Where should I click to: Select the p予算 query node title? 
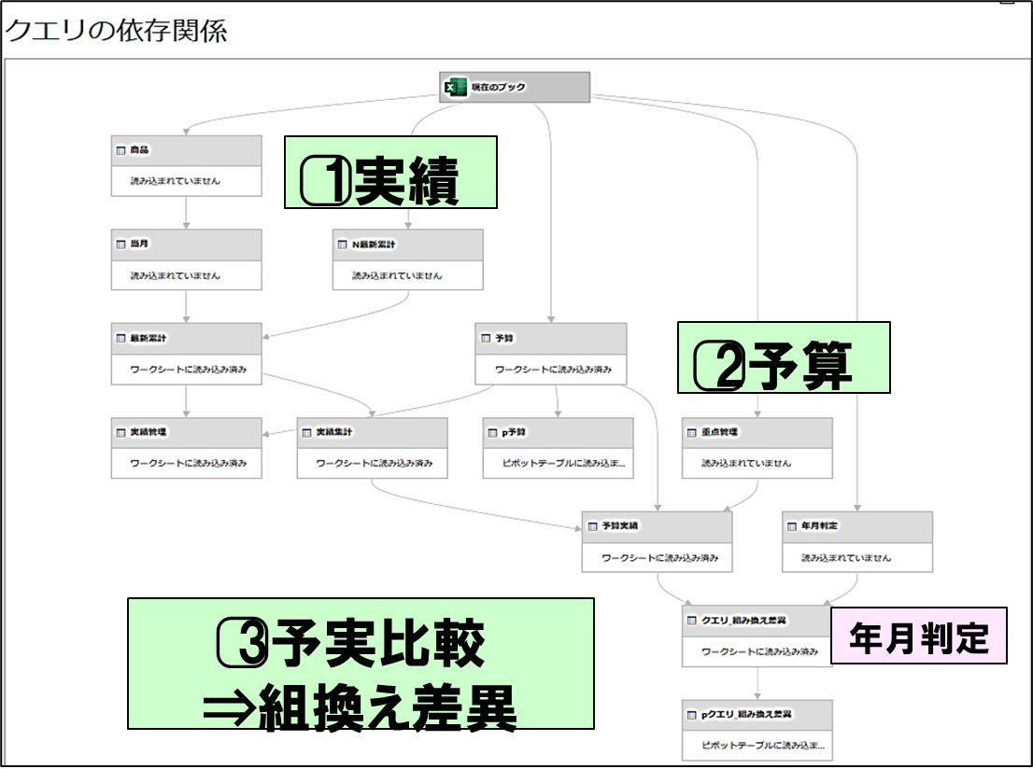[x=514, y=433]
